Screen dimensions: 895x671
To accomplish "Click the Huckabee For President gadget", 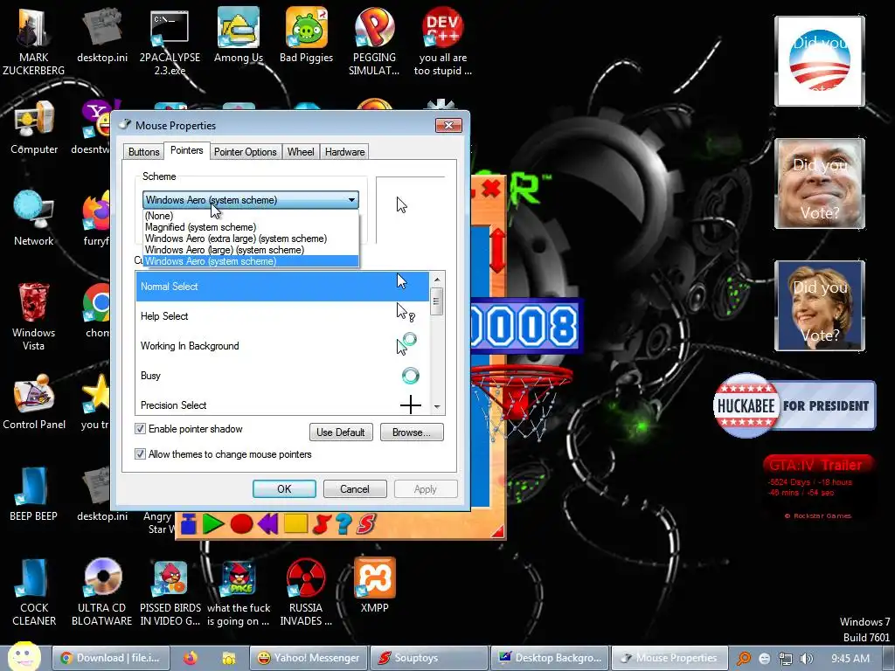I will (794, 405).
